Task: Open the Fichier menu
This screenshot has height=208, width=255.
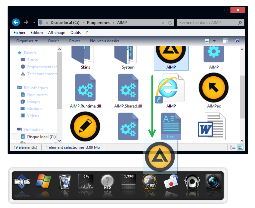Action: 19,32
